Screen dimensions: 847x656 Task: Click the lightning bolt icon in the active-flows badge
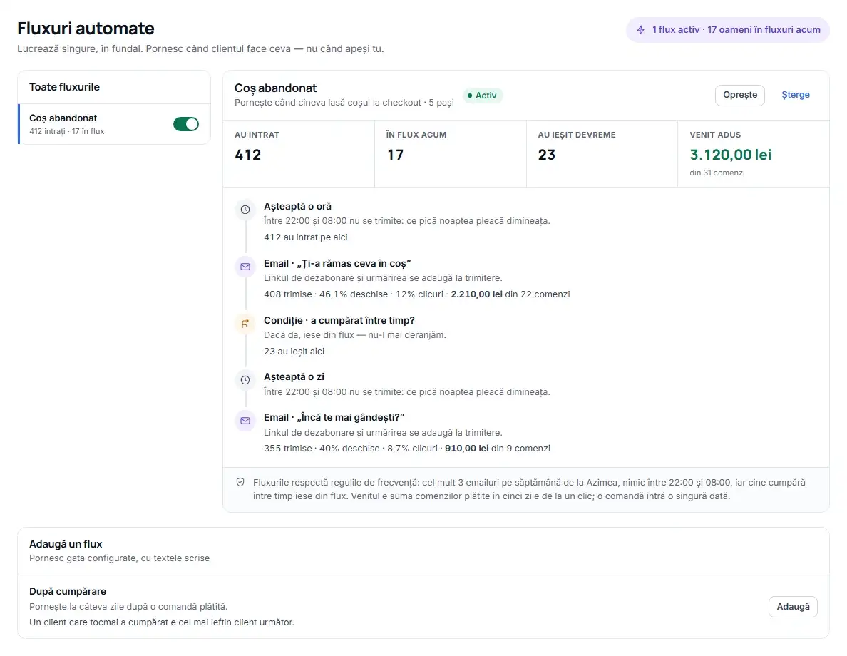tap(640, 30)
